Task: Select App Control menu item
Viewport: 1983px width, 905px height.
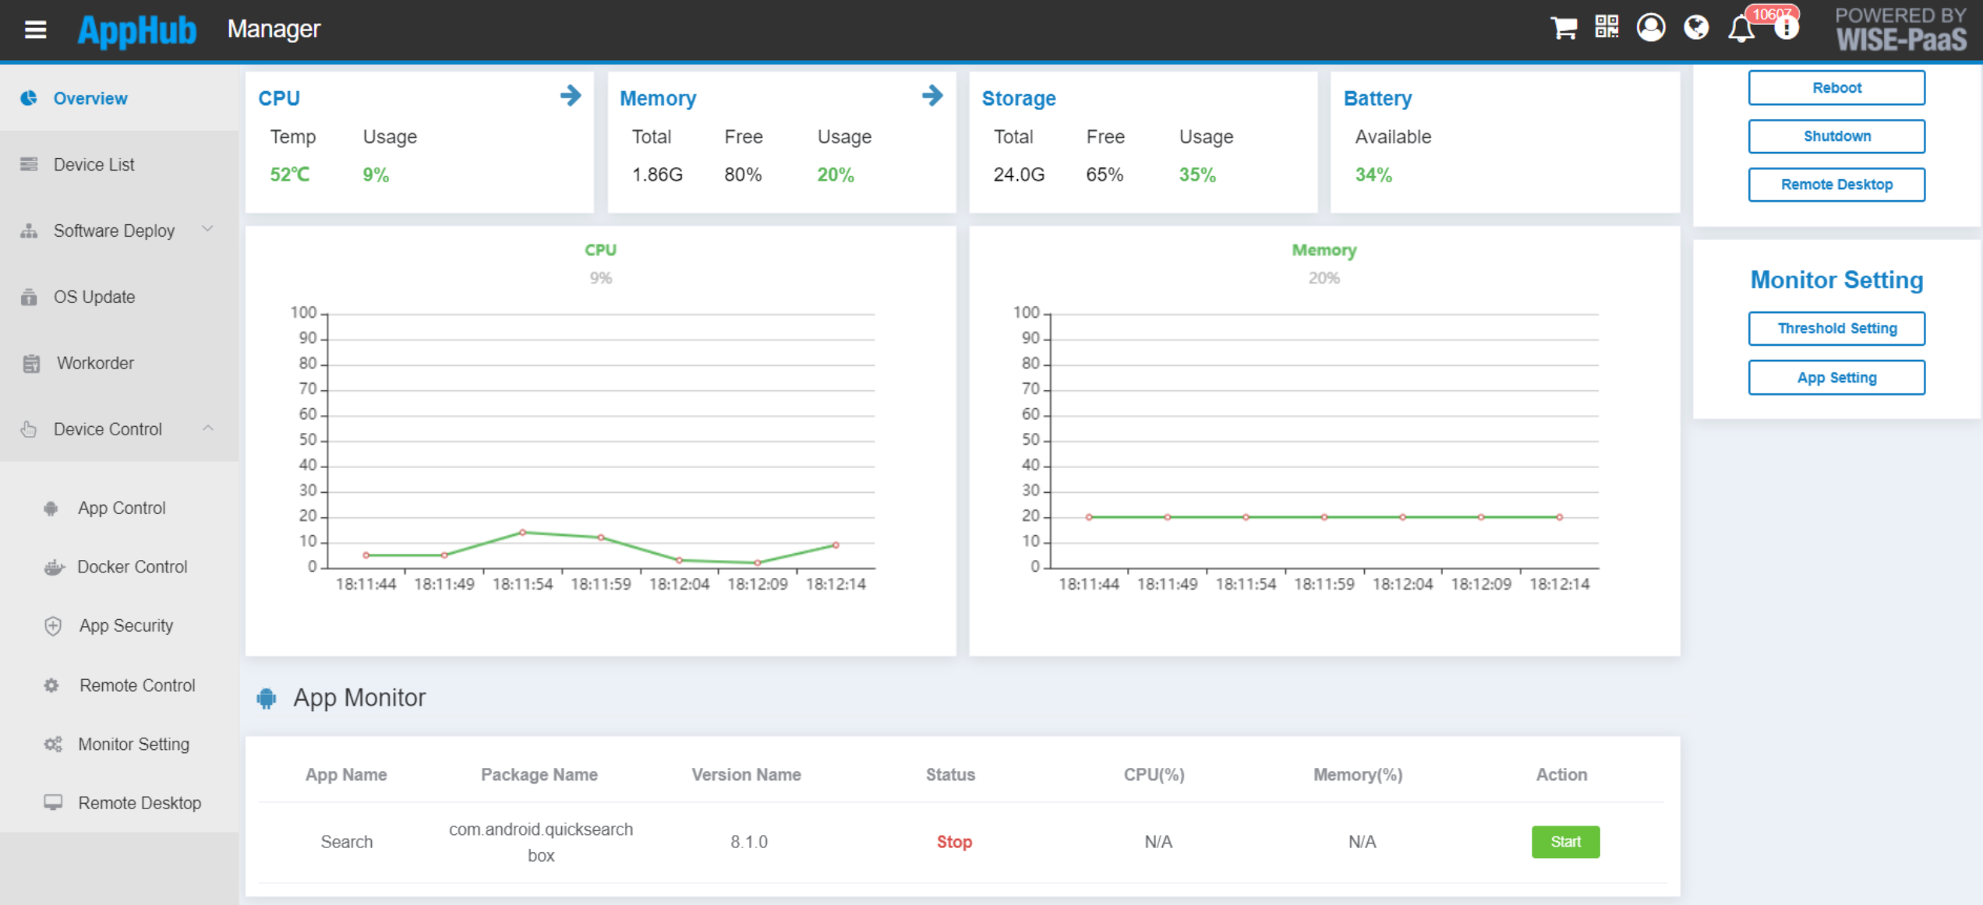Action: (122, 508)
